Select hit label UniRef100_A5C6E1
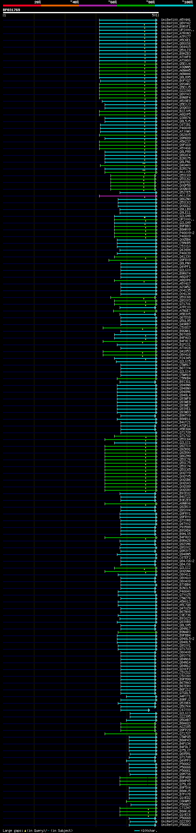Image resolution: width=196 pixels, height=833 pixels. (x=176, y=40)
